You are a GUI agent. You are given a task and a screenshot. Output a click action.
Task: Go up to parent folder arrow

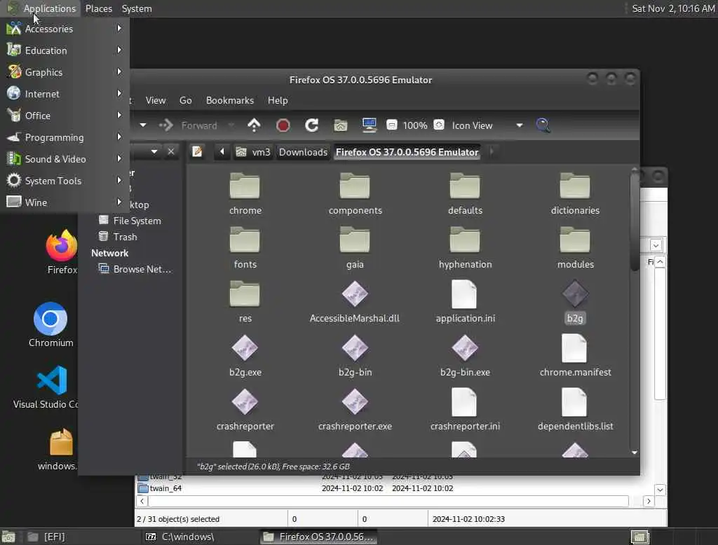(x=254, y=125)
